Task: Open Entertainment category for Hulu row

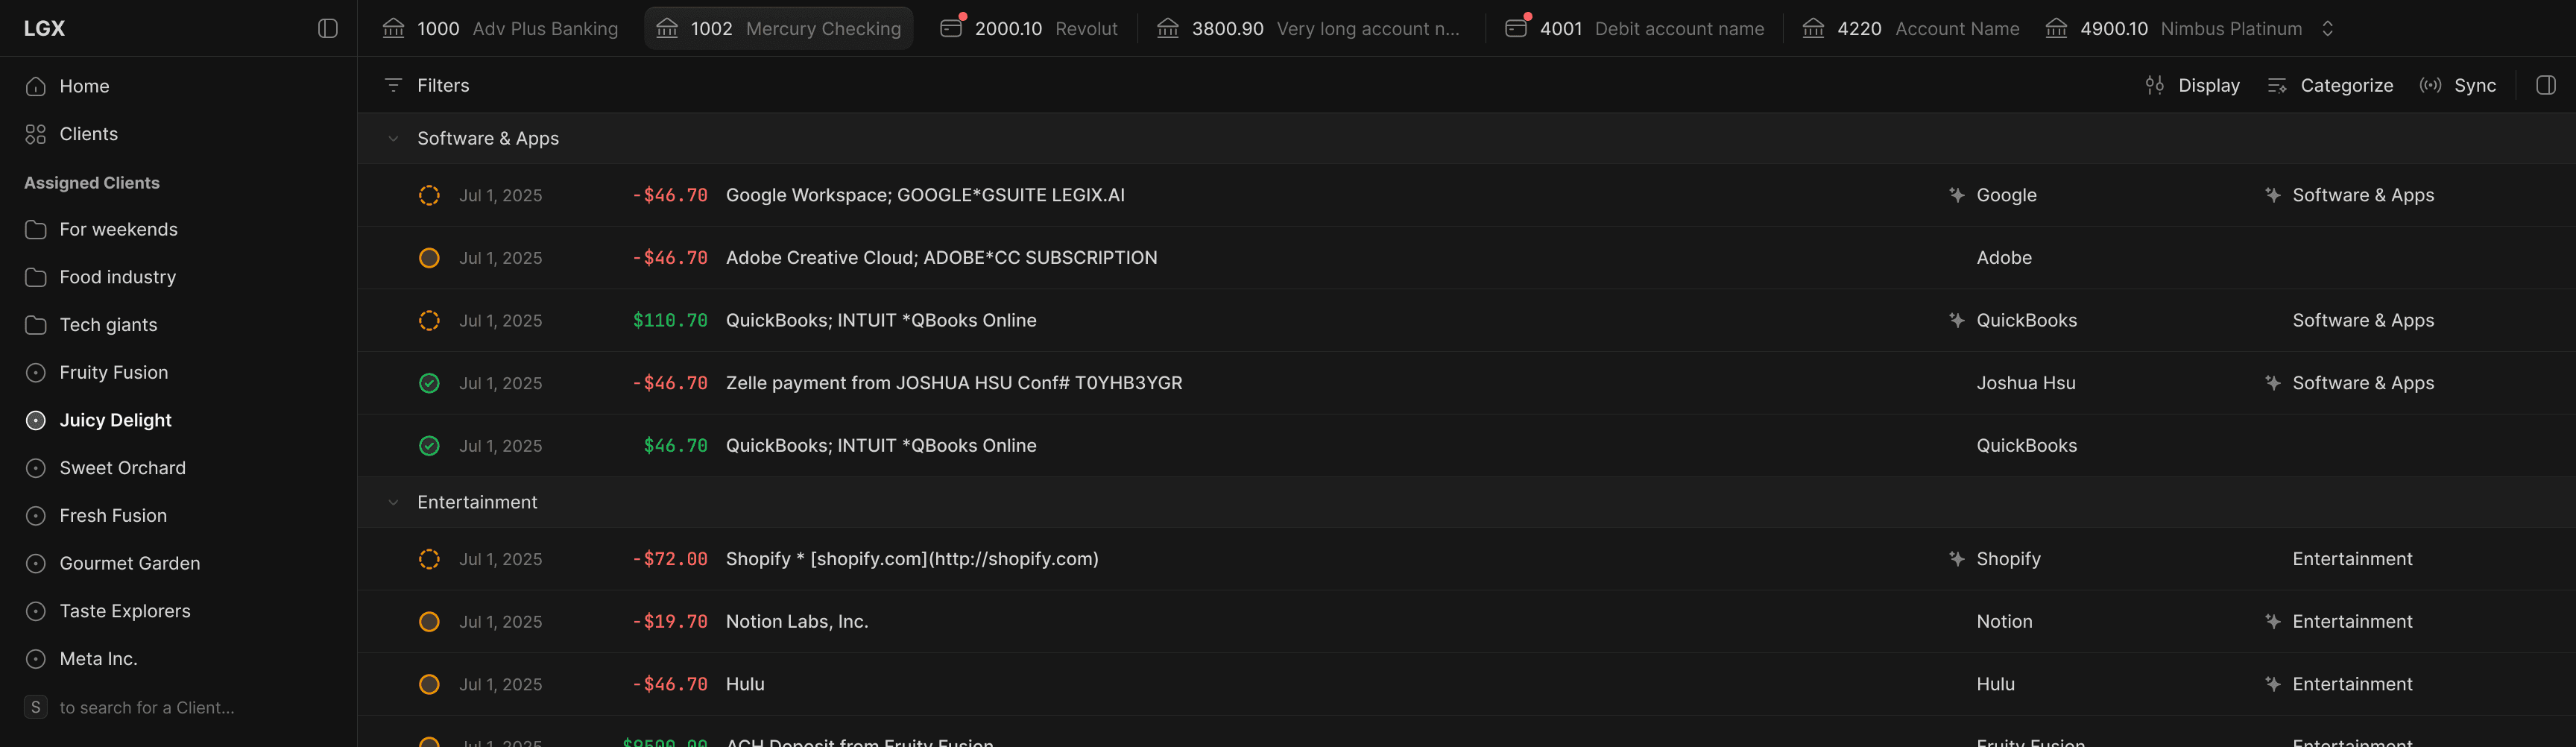Action: click(x=2352, y=684)
